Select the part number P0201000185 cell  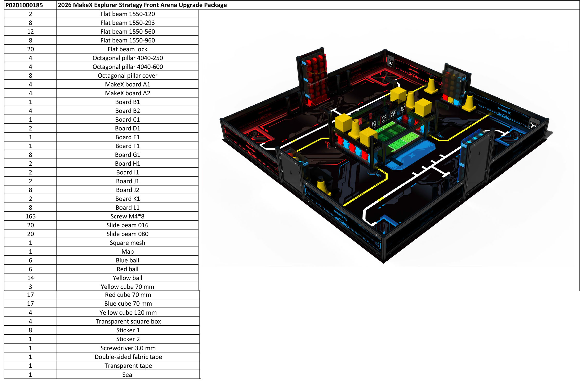(31, 5)
